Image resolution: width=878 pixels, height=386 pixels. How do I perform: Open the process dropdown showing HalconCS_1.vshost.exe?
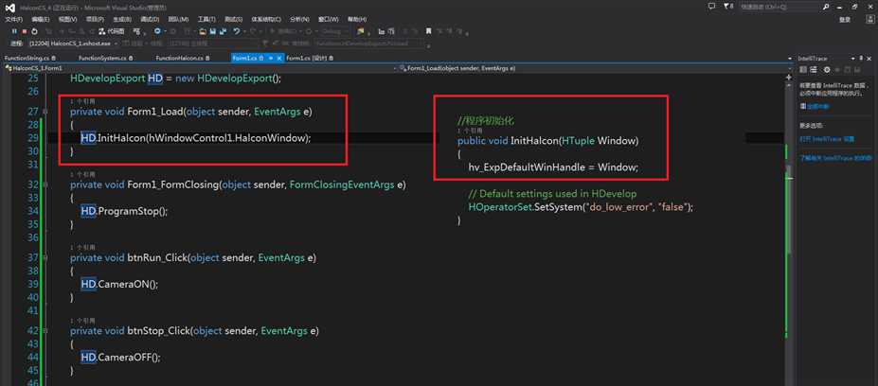click(73, 44)
